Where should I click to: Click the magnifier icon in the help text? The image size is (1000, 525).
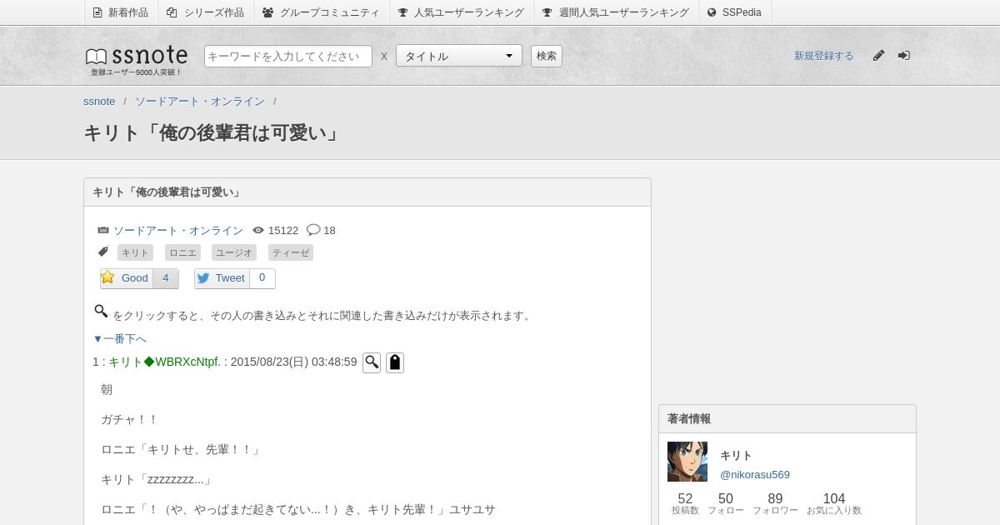point(101,312)
